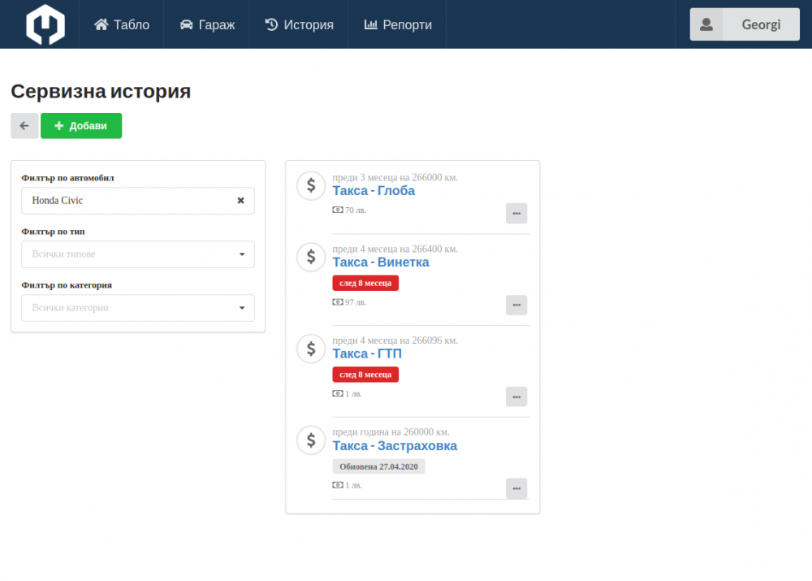Go to the Табло menu
The height and width of the screenshot is (581, 812).
click(122, 24)
